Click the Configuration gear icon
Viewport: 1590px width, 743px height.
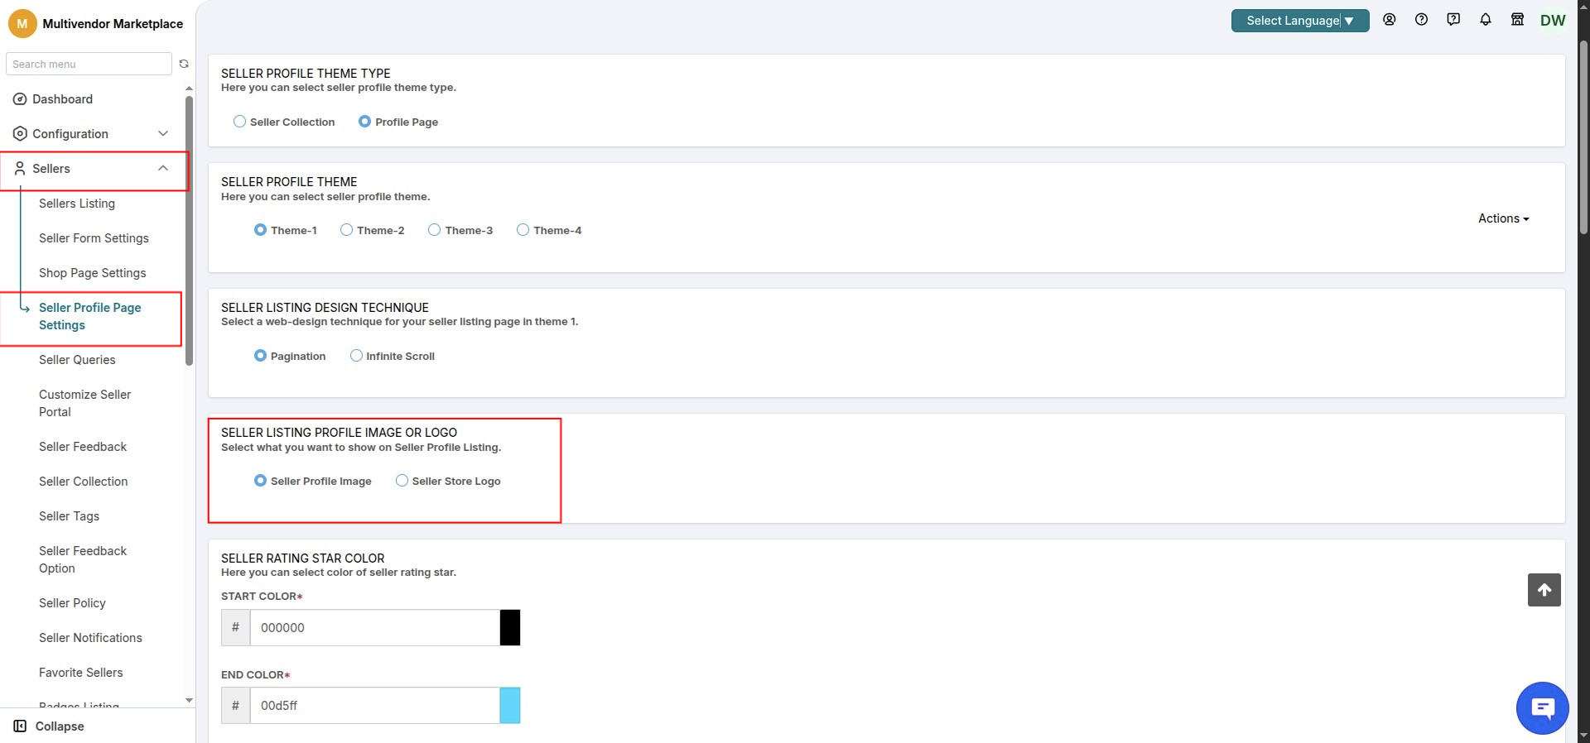[20, 134]
